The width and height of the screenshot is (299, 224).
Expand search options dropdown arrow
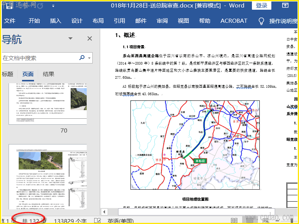tap(89, 58)
